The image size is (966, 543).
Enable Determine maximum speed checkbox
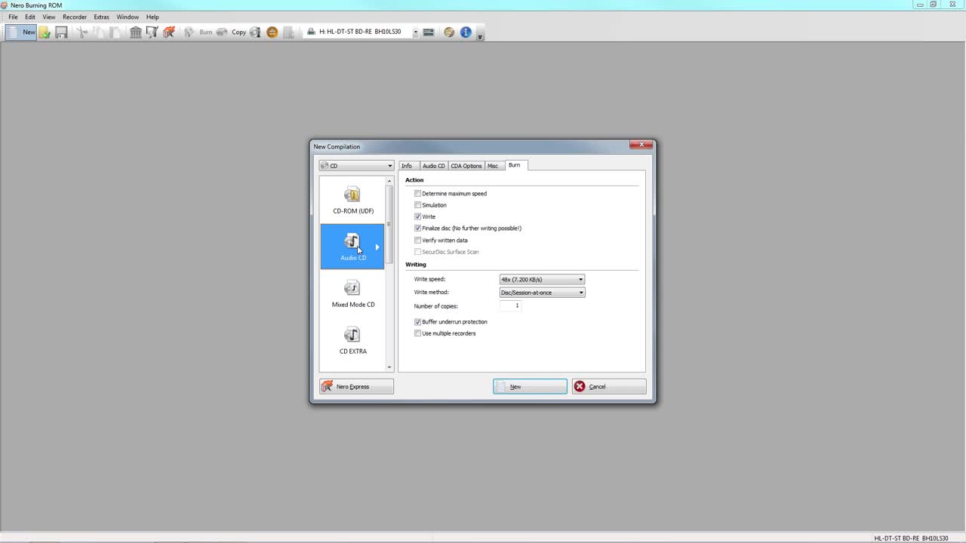[418, 194]
